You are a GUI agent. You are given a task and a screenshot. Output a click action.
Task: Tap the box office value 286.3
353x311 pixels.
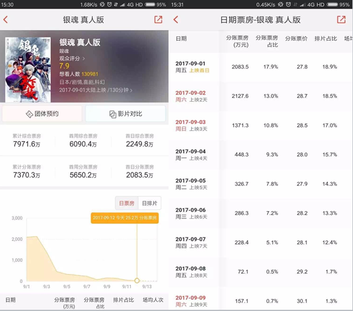(241, 213)
